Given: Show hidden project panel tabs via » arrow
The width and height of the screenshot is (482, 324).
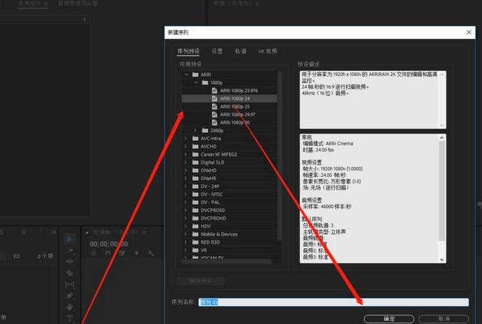Looking at the screenshot, I should pos(54,233).
